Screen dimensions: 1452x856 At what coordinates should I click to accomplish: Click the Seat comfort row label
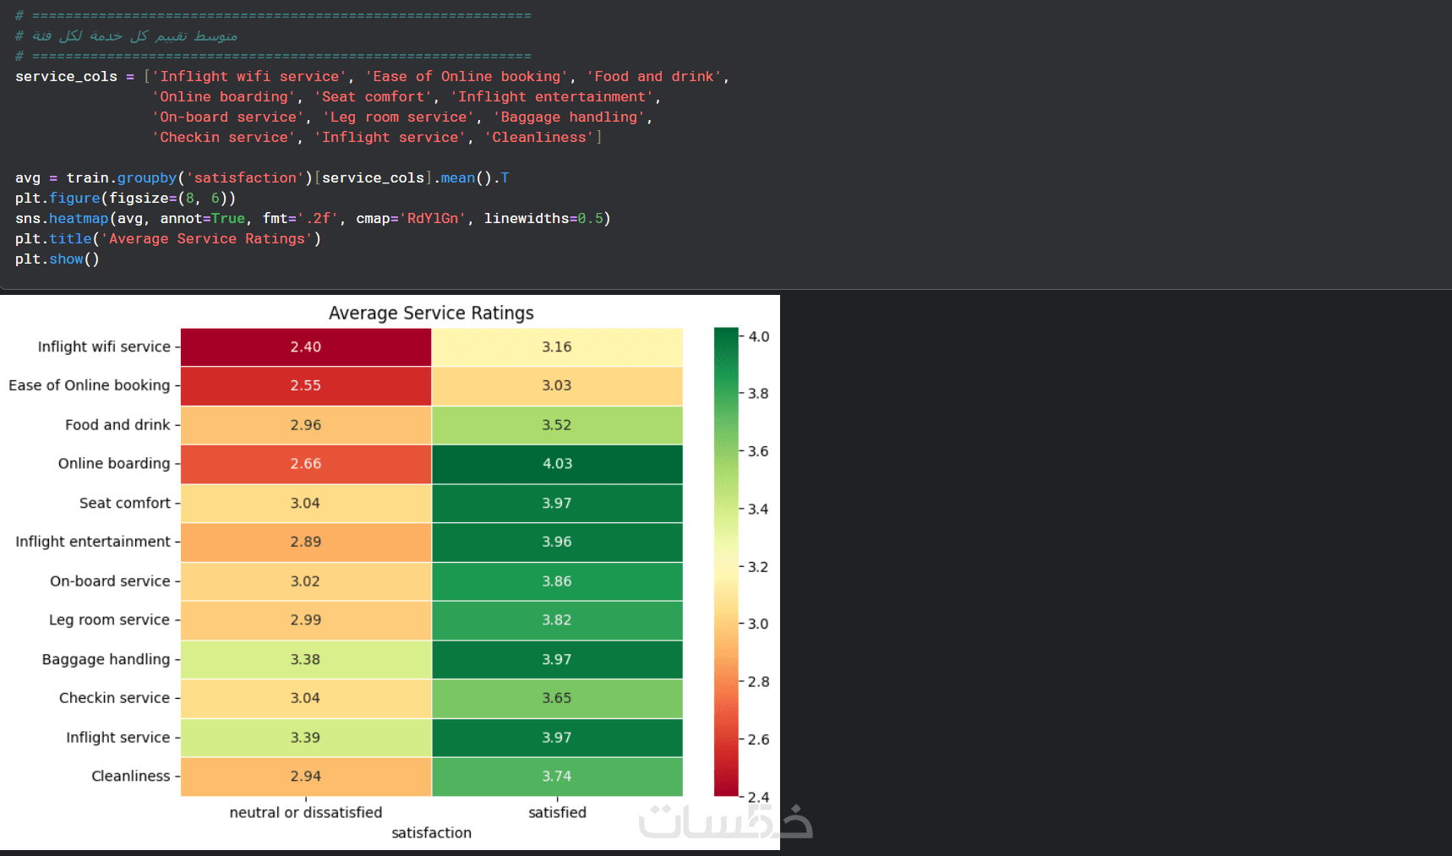pos(125,503)
